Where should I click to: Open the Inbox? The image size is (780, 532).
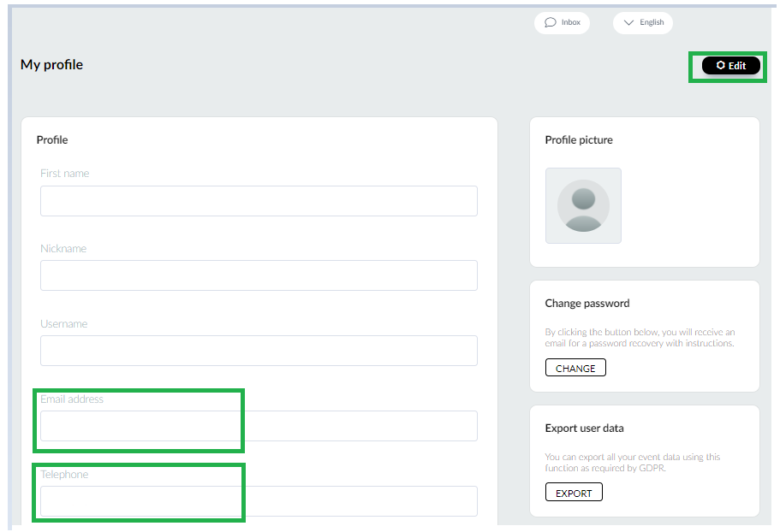(562, 22)
